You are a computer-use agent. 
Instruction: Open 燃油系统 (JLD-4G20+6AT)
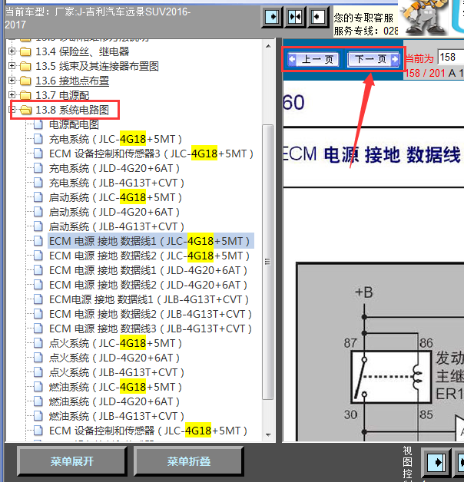click(x=114, y=401)
